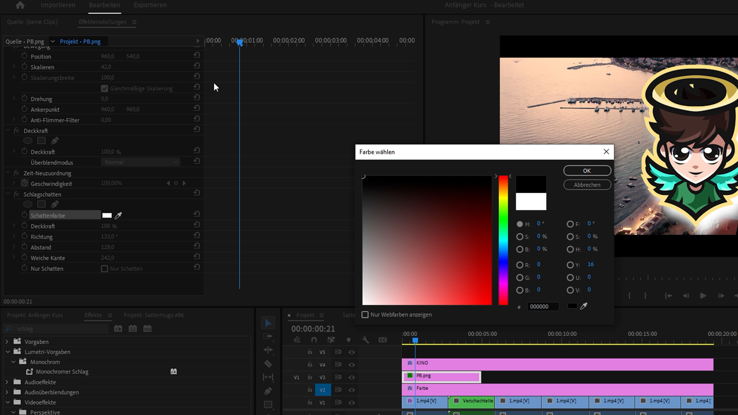Select the Ripple Edit tool
Viewport: 738px width, 415px height.
click(x=268, y=350)
